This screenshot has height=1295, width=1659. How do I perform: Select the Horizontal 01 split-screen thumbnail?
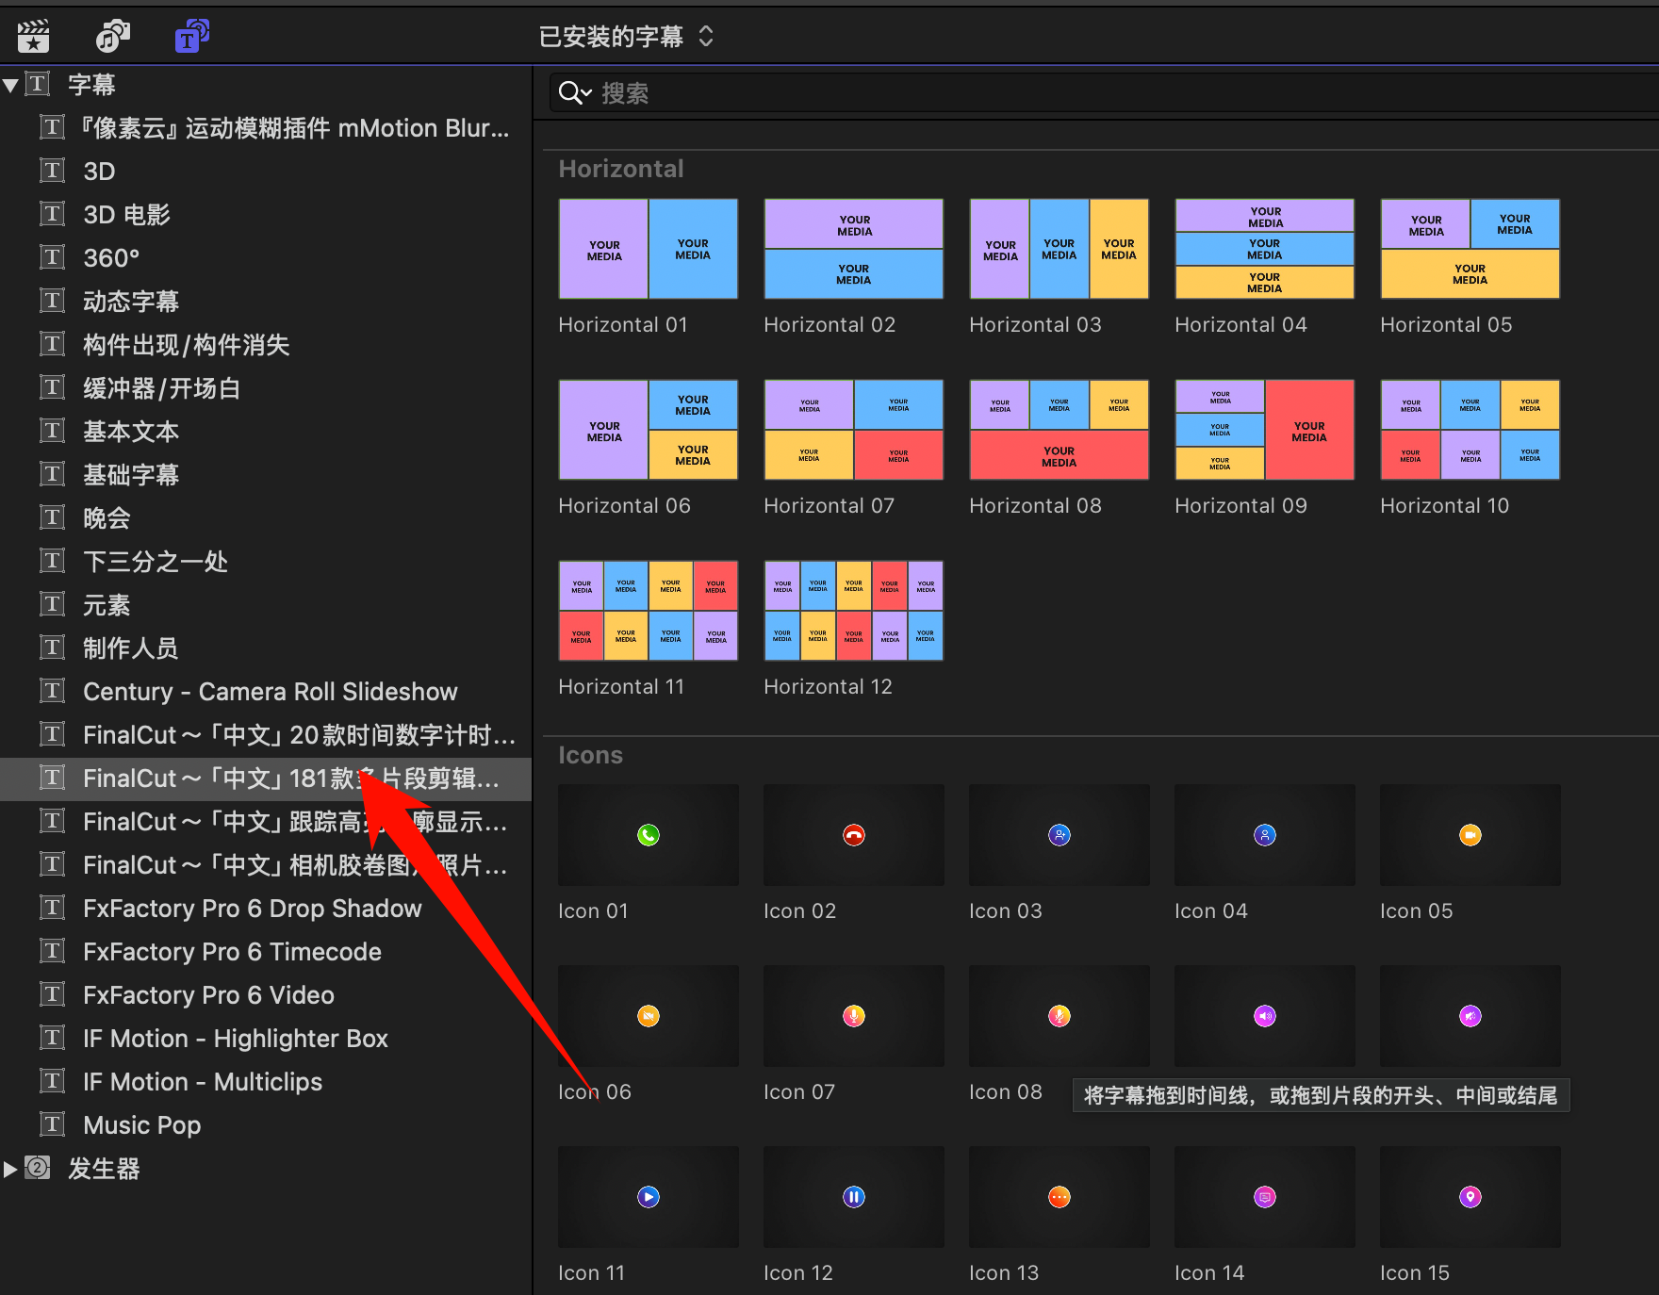click(648, 249)
